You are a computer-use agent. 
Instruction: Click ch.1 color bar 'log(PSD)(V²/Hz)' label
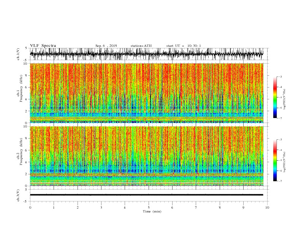(285, 99)
